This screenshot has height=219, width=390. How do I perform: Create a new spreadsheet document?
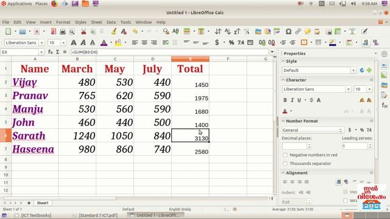click(x=8, y=32)
